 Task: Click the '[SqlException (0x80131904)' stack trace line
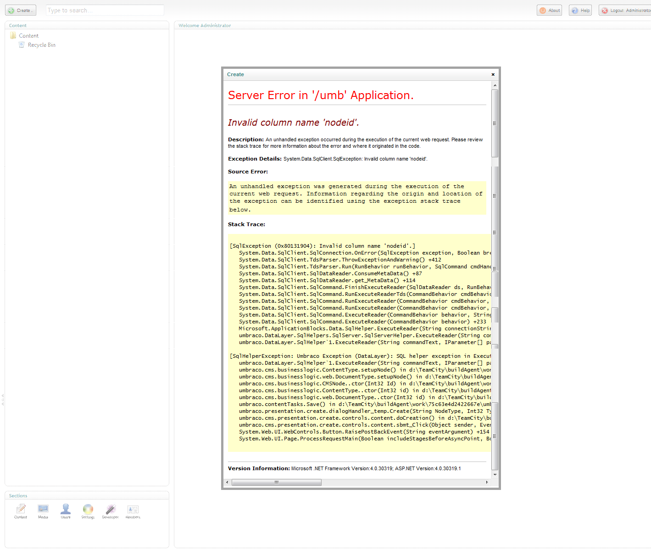coord(322,246)
